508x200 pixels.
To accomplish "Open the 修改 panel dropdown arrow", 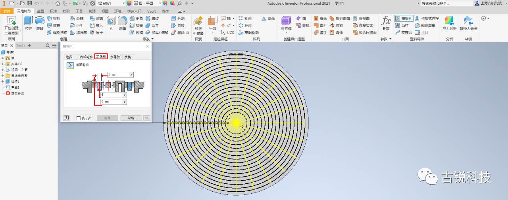I will click(x=153, y=39).
